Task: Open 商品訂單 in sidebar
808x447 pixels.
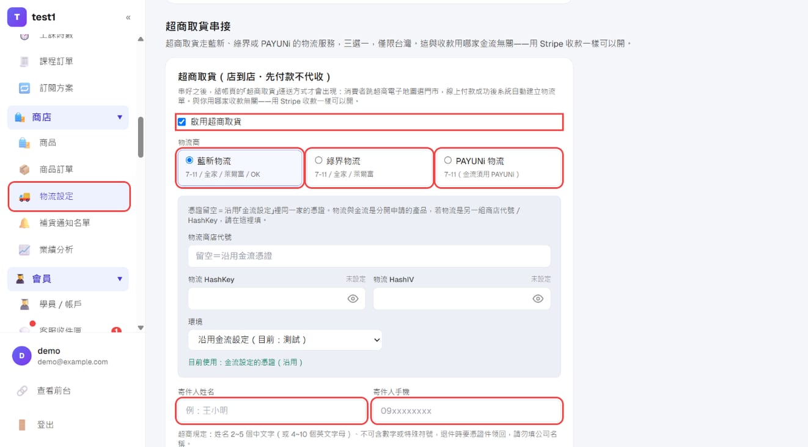Action: (x=68, y=169)
